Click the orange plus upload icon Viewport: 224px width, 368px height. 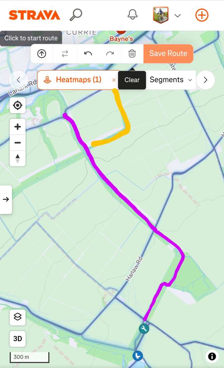(x=202, y=15)
